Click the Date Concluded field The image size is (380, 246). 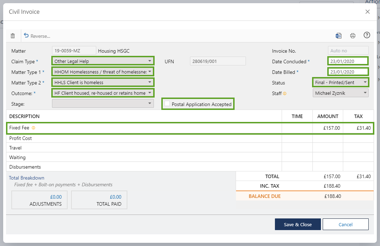(x=348, y=61)
